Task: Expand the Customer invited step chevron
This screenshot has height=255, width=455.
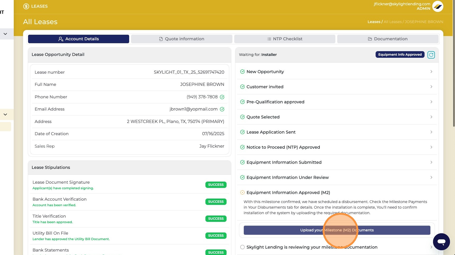Action: pyautogui.click(x=431, y=87)
